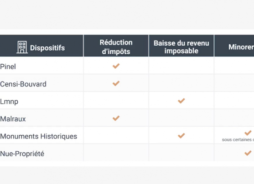
Task: Select the Dispositifs column header
Action: [41, 46]
